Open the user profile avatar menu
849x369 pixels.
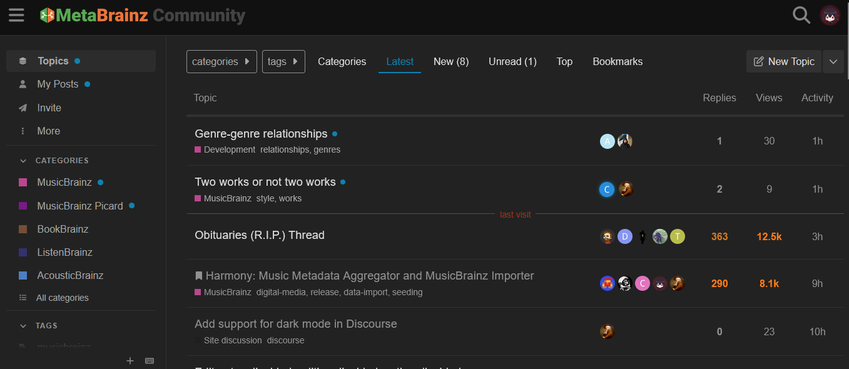[x=830, y=15]
